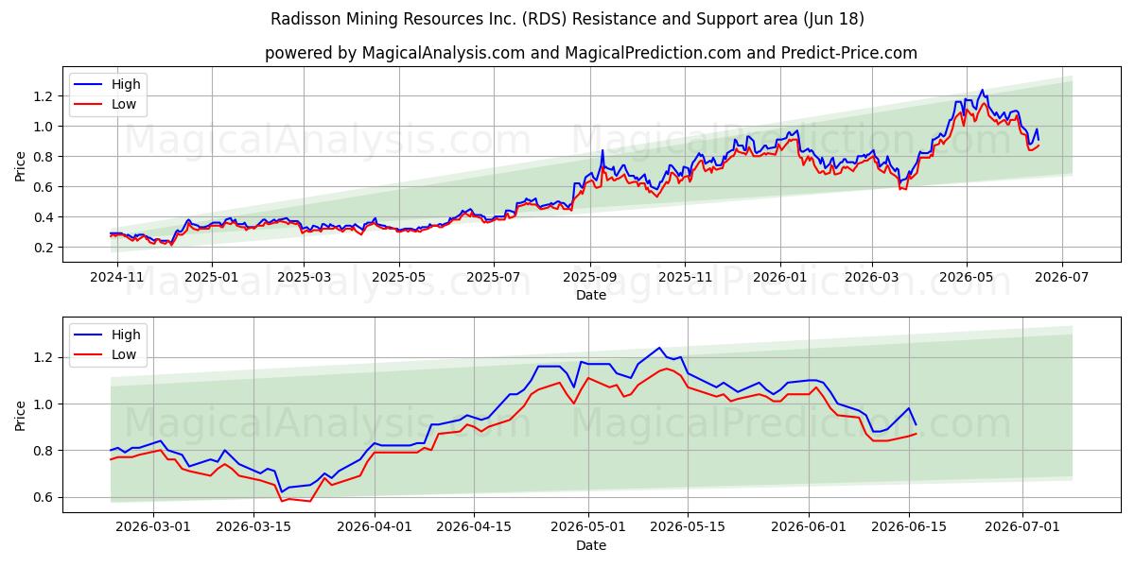Click the '0.2' y-axis tick in top chart

coord(45,248)
